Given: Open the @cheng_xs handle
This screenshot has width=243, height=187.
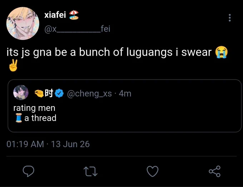Looking at the screenshot, I should click(x=89, y=94).
